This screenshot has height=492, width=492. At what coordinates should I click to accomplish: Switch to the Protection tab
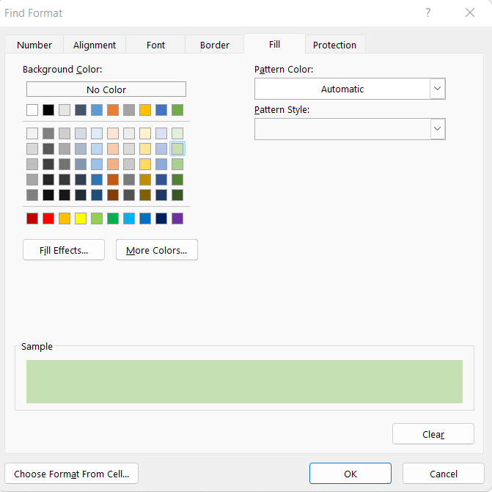pos(334,45)
